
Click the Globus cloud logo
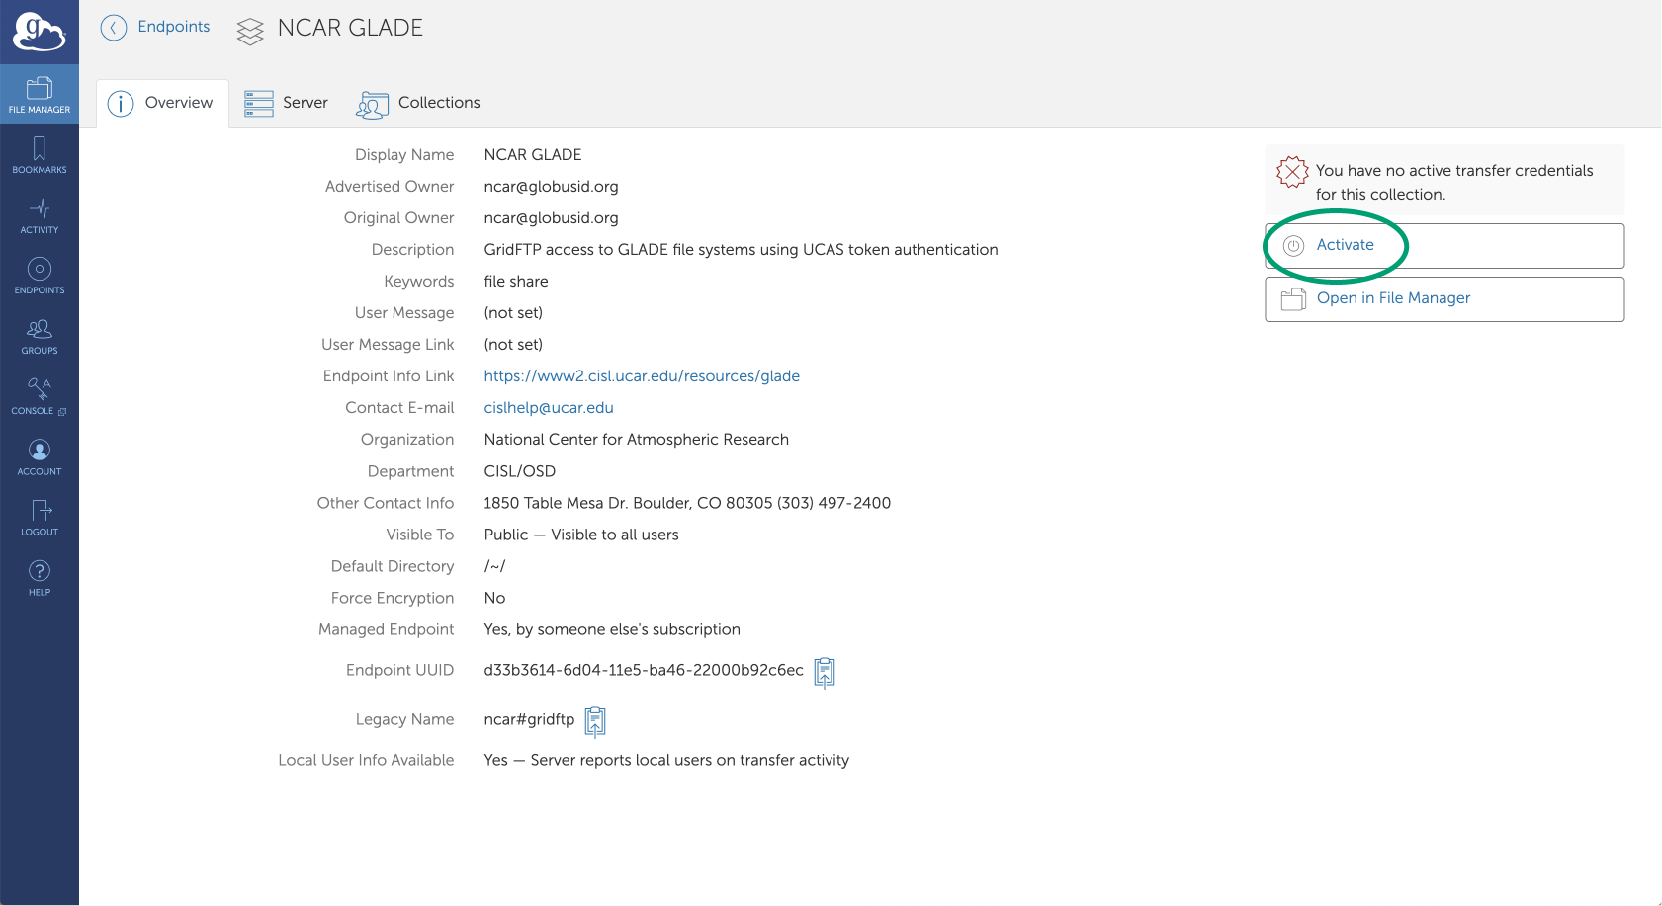tap(39, 32)
